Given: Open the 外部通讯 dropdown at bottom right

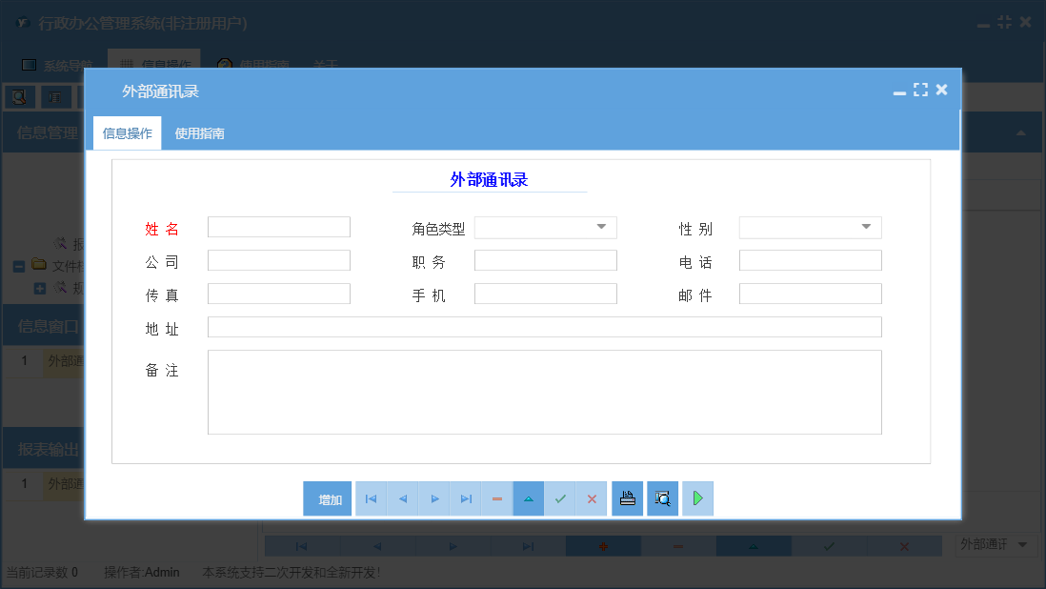Looking at the screenshot, I should click(1022, 544).
